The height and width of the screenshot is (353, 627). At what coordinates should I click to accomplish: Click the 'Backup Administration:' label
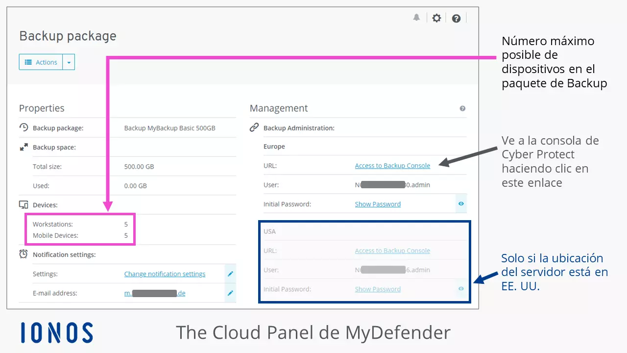coord(299,128)
